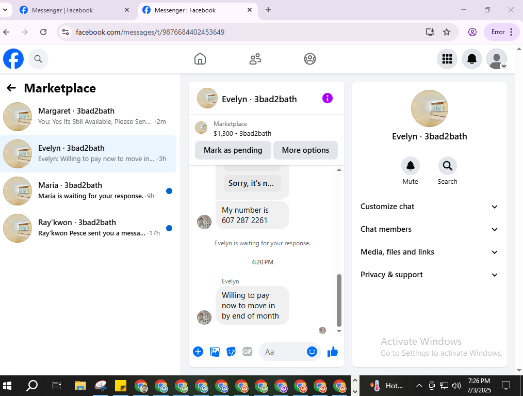Viewport: 523px width, 396px height.
Task: Switch to the first Messenger browser tab
Action: [74, 10]
